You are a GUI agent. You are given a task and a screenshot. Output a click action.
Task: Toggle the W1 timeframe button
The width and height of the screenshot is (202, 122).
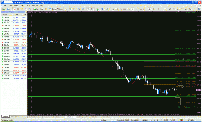click(x=140, y=9)
